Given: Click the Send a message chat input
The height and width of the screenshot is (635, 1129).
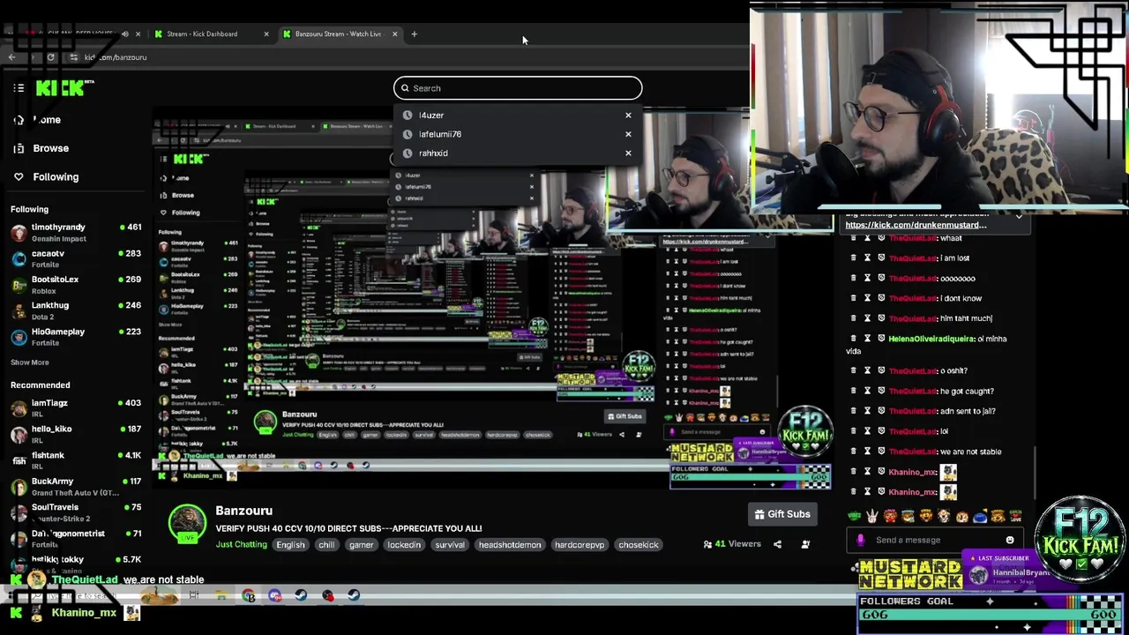Looking at the screenshot, I should pyautogui.click(x=935, y=540).
